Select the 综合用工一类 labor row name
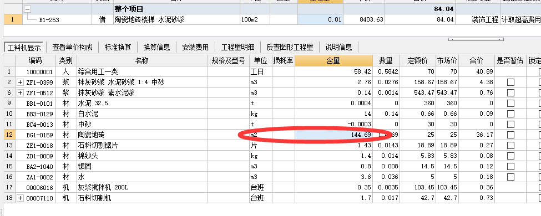The height and width of the screenshot is (216, 541). [142, 72]
